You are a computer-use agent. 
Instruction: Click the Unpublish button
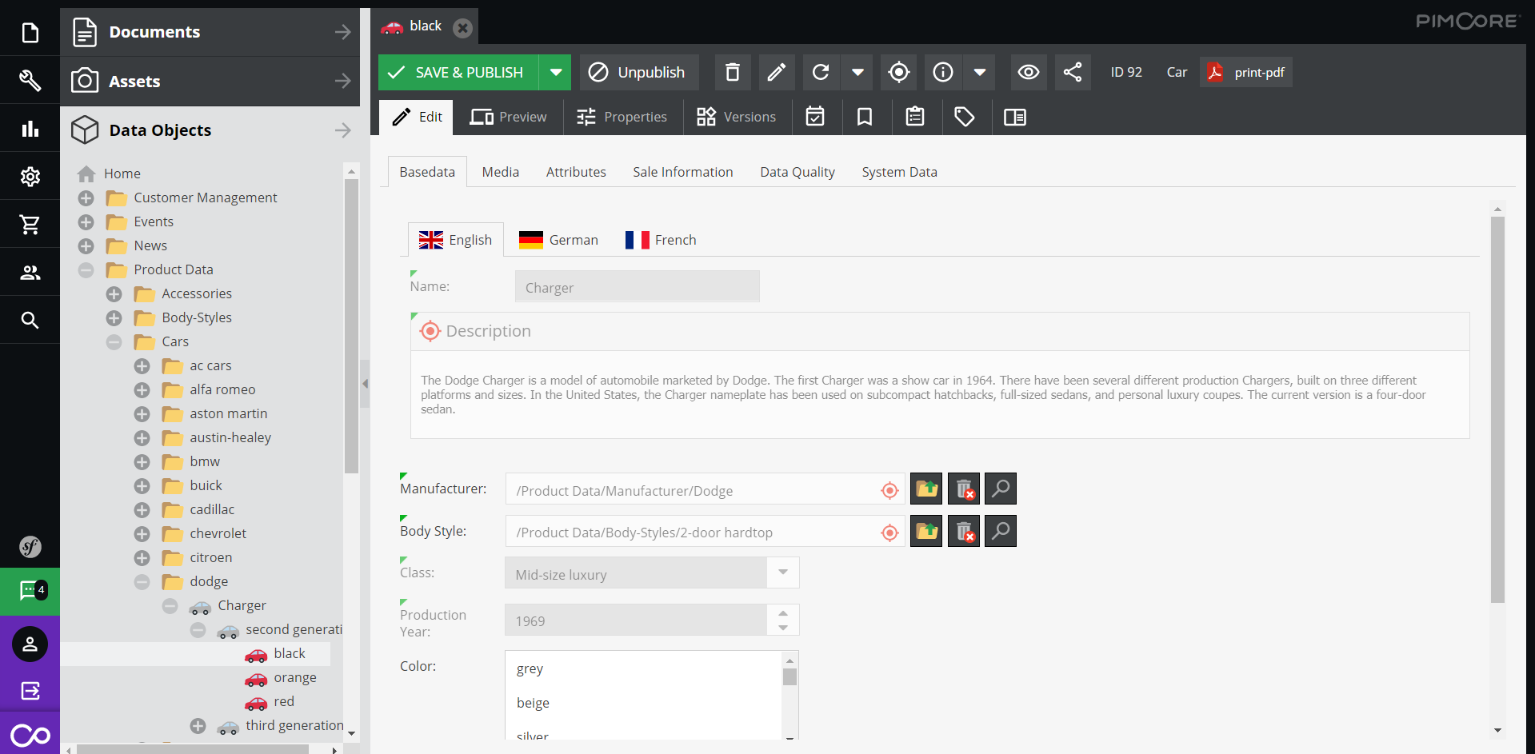[x=638, y=72]
